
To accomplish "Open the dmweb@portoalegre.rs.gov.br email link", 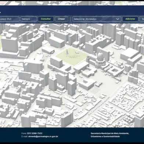I will click(43, 136).
